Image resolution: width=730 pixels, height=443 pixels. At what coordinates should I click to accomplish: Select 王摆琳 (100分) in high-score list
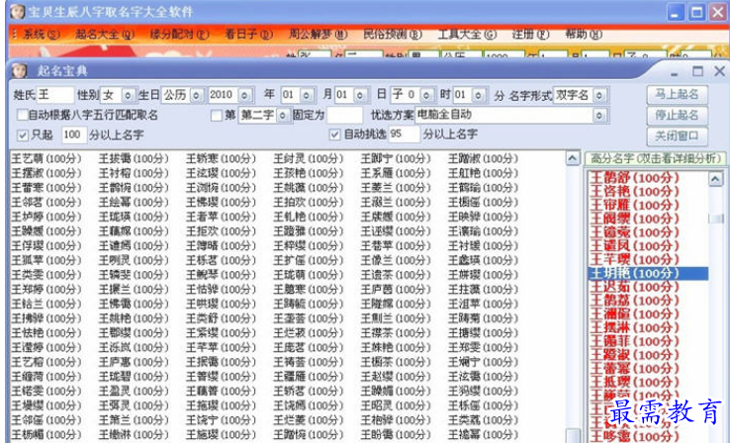pyautogui.click(x=634, y=327)
